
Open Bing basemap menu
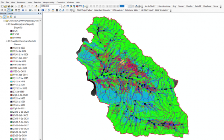(x=175, y=6)
